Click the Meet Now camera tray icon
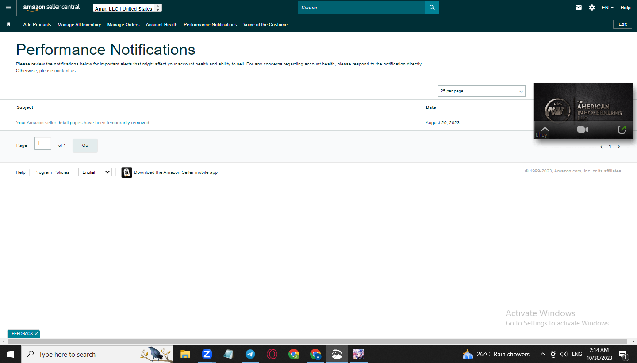637x363 pixels. tap(553, 354)
